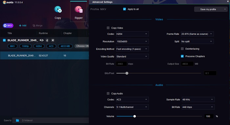Click the 1080p resolution tag
Image resolution: width=230 pixels, height=125 pixels.
pos(25,46)
